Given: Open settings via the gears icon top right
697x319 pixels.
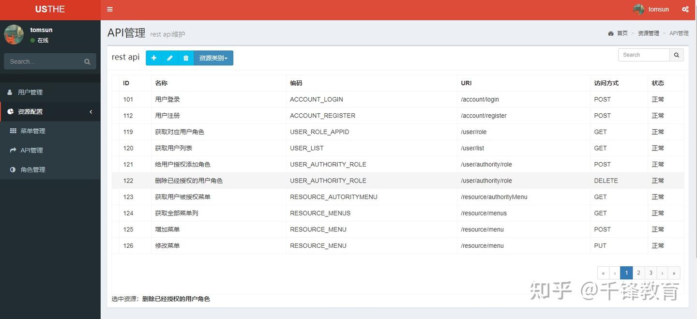Looking at the screenshot, I should coord(685,9).
